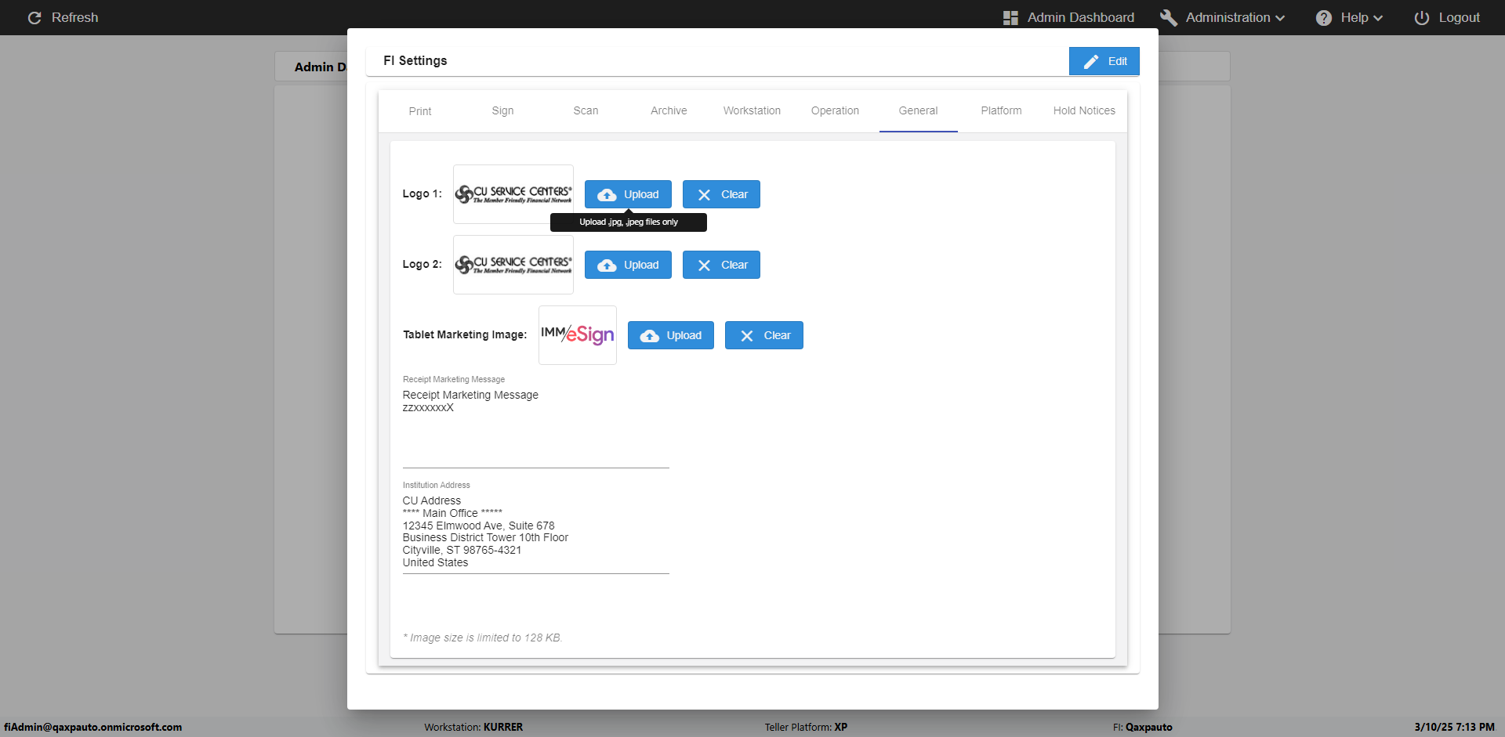Click the Refresh label
Image resolution: width=1505 pixels, height=737 pixels.
[x=74, y=17]
